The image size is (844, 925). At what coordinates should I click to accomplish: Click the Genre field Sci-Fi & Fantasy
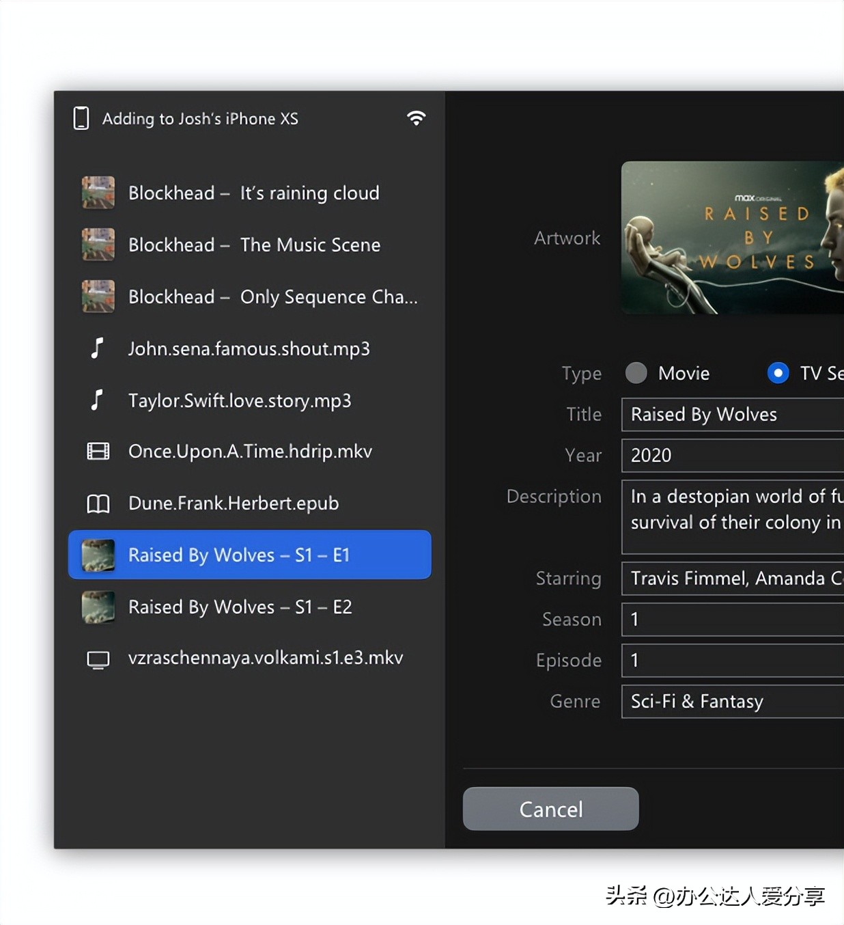point(732,702)
